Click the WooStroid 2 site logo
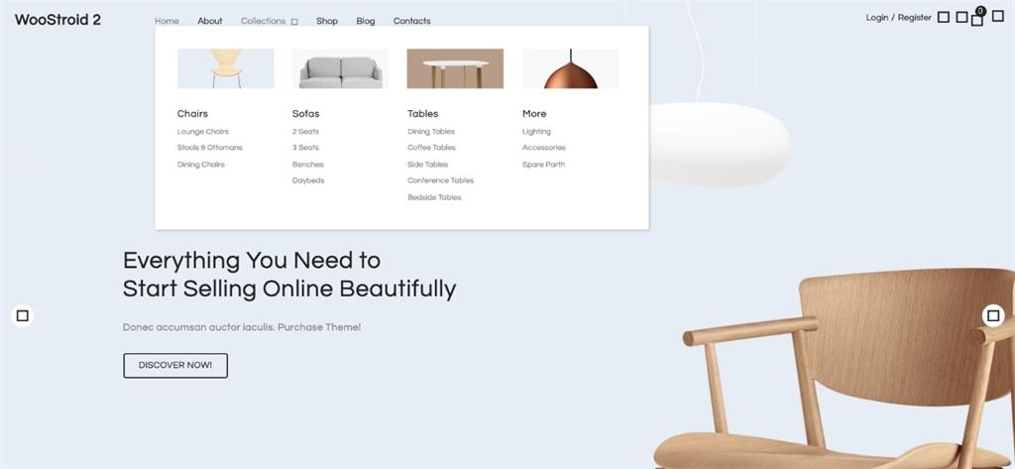1015x469 pixels. [x=57, y=20]
